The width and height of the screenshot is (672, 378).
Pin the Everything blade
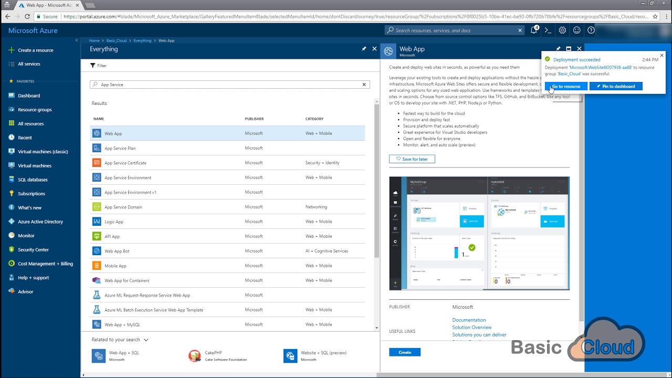pyautogui.click(x=364, y=49)
